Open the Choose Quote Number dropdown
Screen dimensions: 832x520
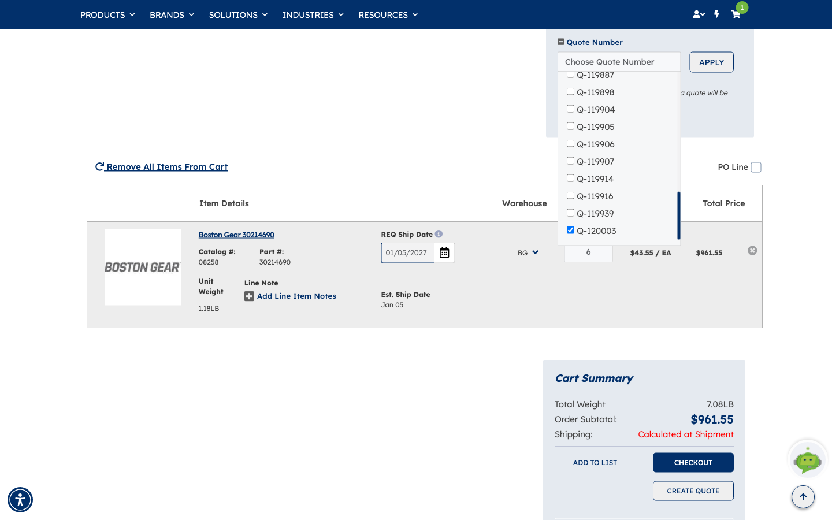coord(619,62)
